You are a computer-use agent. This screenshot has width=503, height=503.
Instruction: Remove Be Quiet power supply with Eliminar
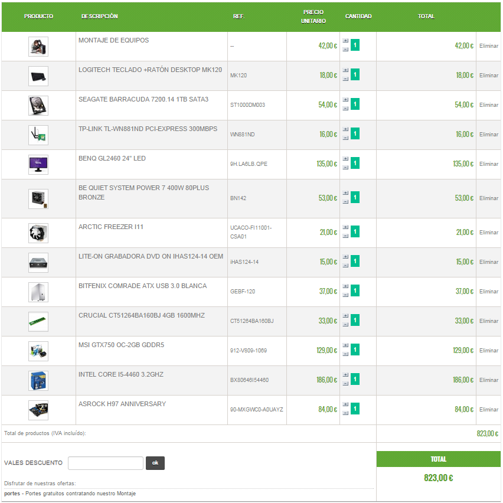(x=489, y=198)
